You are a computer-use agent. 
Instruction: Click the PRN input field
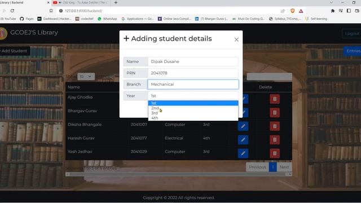click(x=193, y=73)
